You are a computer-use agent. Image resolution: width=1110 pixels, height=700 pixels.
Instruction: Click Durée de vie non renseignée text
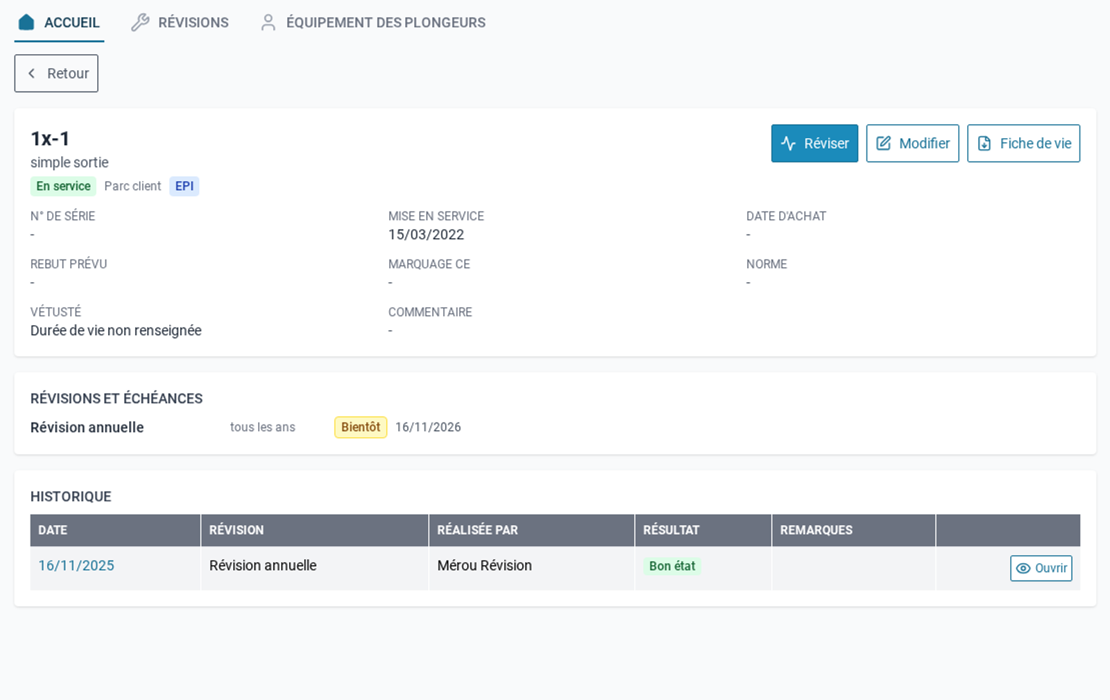[116, 331]
